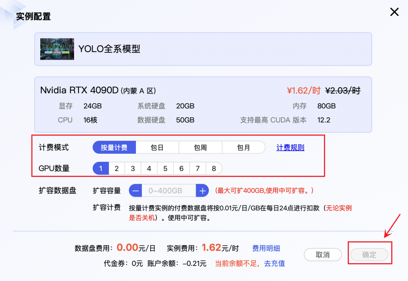Image resolution: width=408 pixels, height=281 pixels.
Task: Increase 扩容容量 with the plus button
Action: 202,191
